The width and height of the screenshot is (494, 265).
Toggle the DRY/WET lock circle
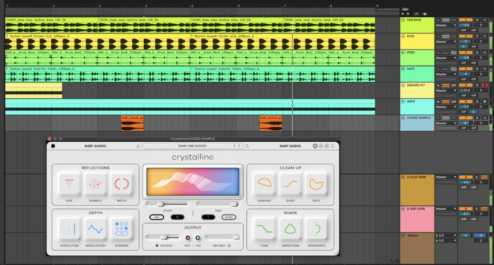pyautogui.click(x=229, y=245)
